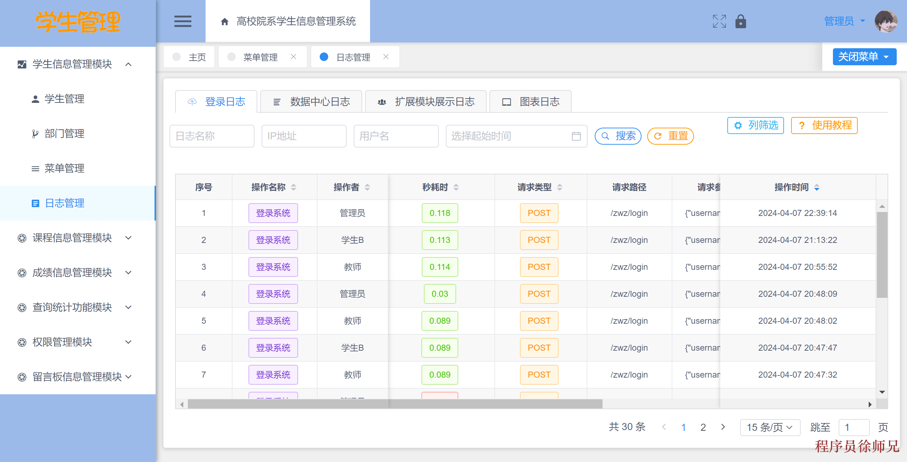Image resolution: width=907 pixels, height=462 pixels.
Task: Click the home icon beside the system title
Action: click(x=224, y=21)
